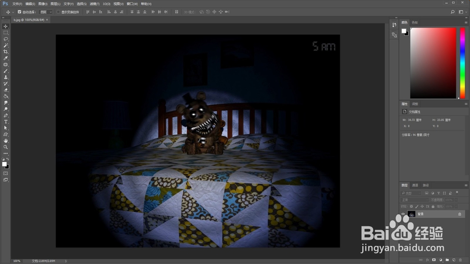Click the create new layer icon
Screen dimensions: 470x264
(x=454, y=260)
